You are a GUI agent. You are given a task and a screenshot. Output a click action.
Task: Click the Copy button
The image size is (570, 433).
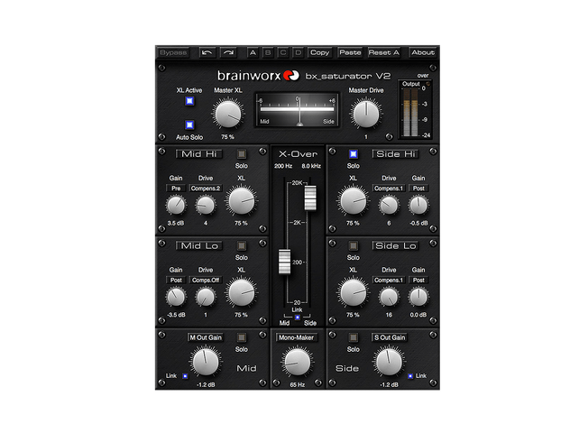(x=319, y=52)
